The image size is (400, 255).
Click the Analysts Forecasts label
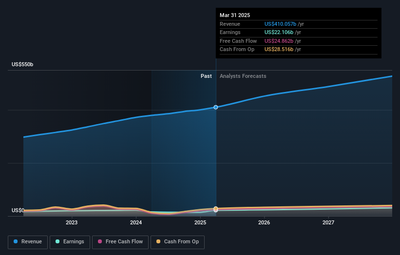[x=243, y=76]
